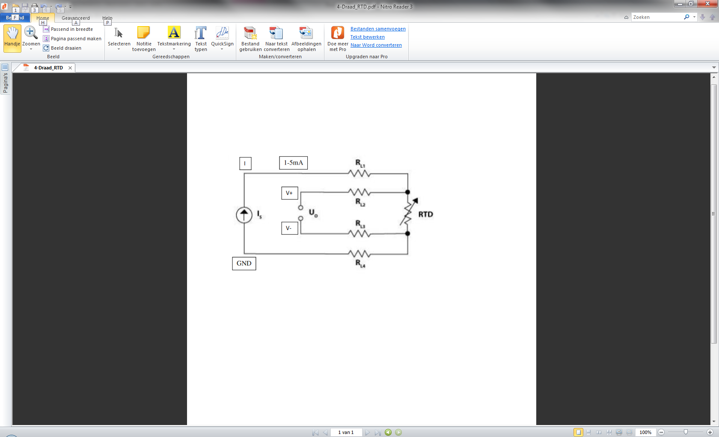Click Afbeeldingen ophalen icon
This screenshot has width=719, height=437.
point(306,33)
